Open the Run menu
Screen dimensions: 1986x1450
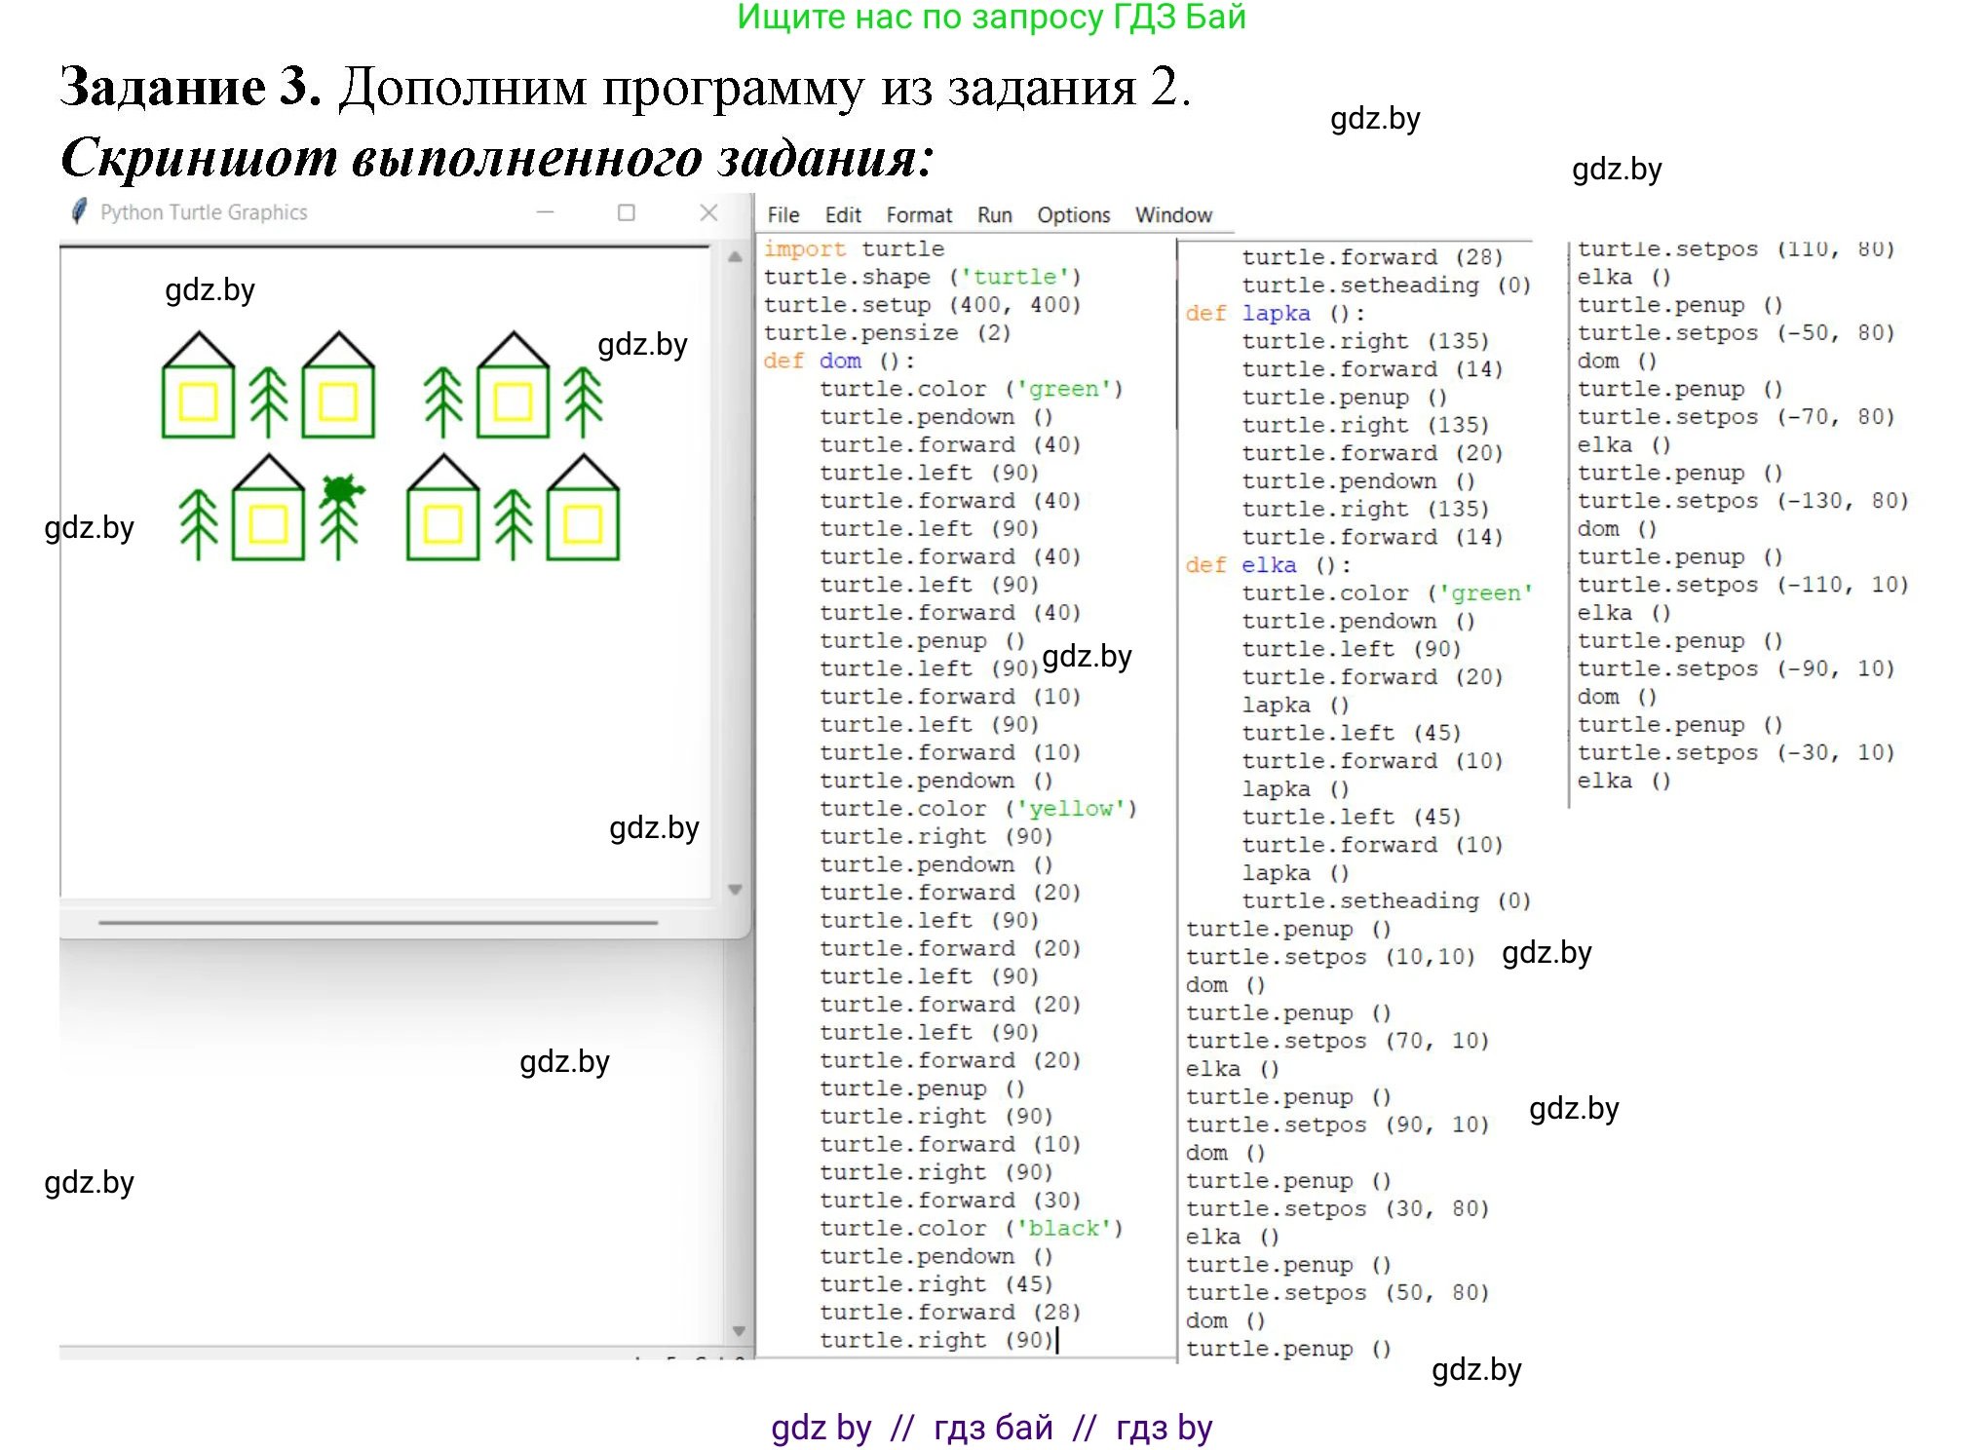click(993, 214)
